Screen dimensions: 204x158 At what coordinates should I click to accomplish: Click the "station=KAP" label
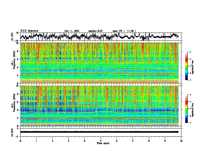96,31
